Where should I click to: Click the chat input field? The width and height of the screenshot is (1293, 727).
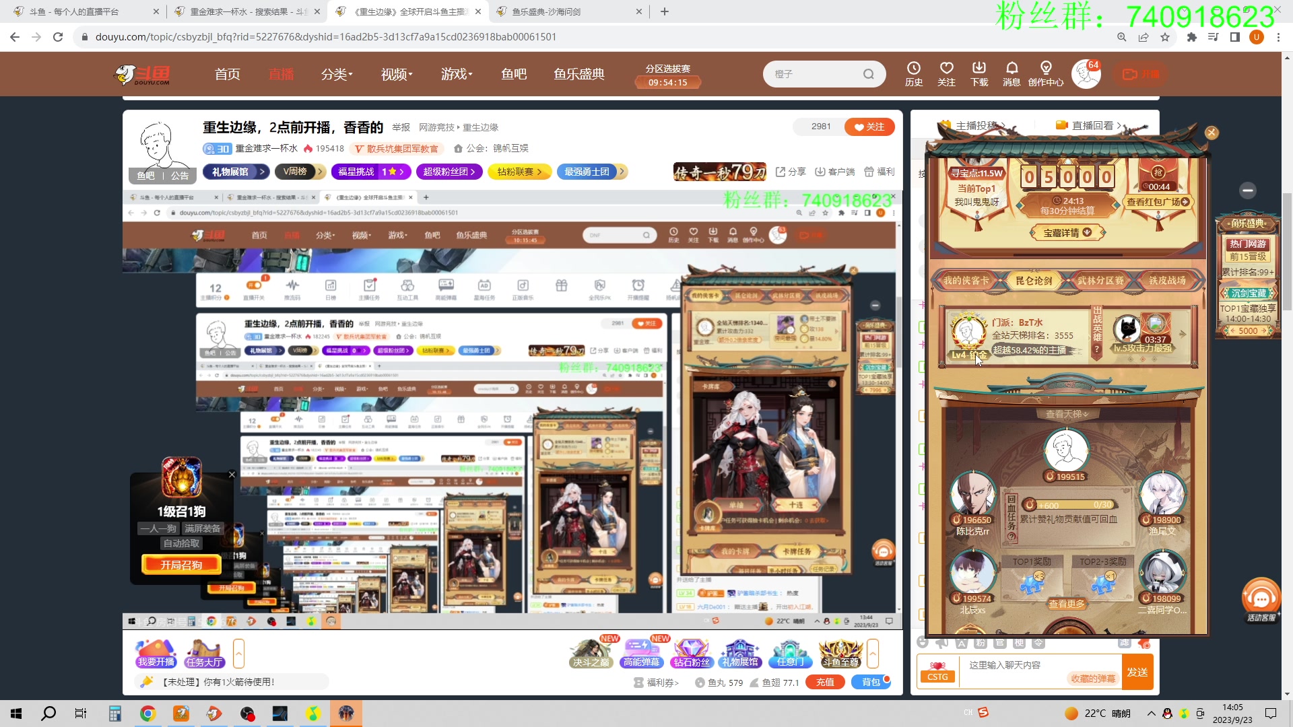tap(1040, 672)
